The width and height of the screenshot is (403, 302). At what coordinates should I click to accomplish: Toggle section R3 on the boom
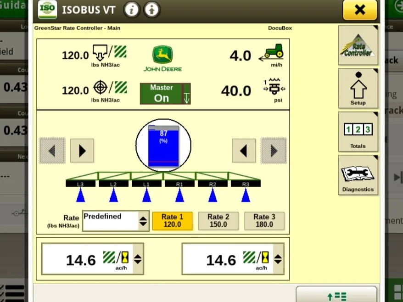click(246, 184)
